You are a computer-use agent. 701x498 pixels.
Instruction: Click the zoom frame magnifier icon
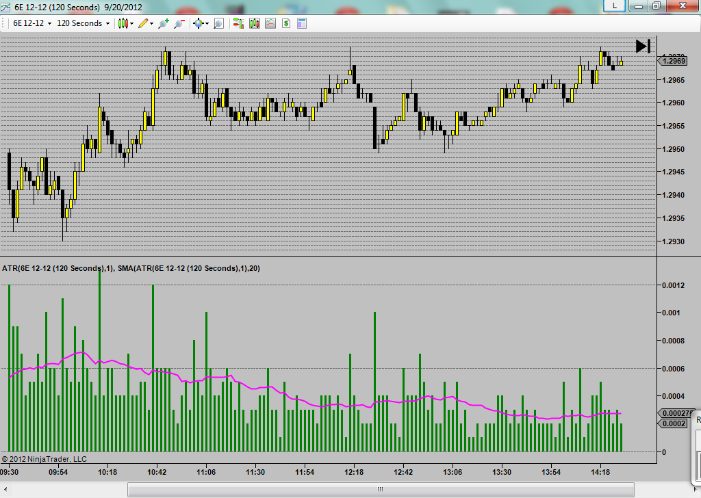(218, 23)
